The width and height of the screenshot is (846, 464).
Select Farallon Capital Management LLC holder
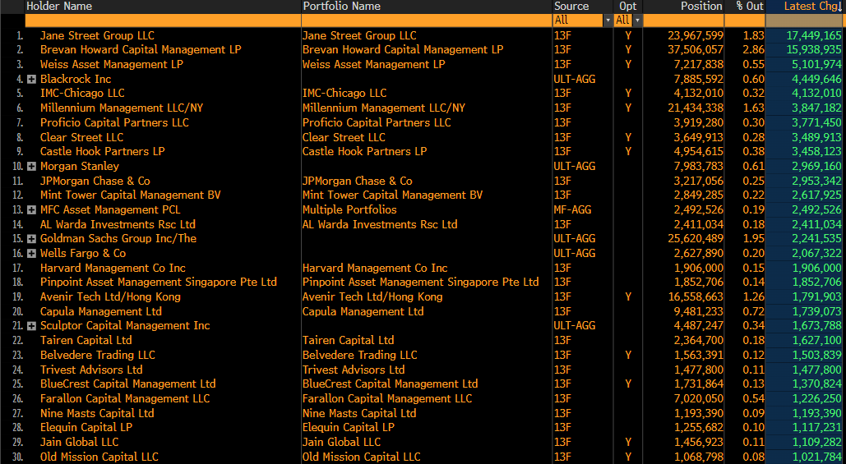(x=125, y=399)
